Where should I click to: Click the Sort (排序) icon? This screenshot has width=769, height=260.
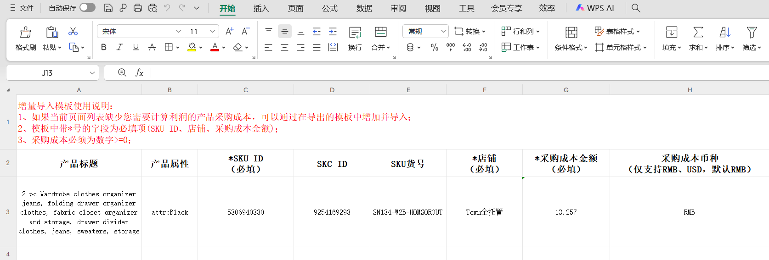(724, 32)
